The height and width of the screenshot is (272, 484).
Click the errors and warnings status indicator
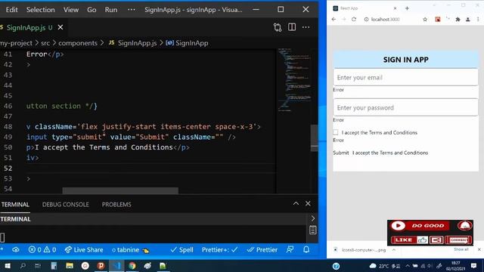coord(42,249)
